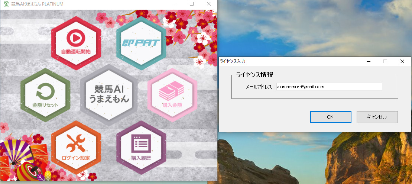Image resolution: width=412 pixels, height=184 pixels.
Task: Maximize the 競馬AIうまえもん PLATINUM window
Action: tap(192, 4)
